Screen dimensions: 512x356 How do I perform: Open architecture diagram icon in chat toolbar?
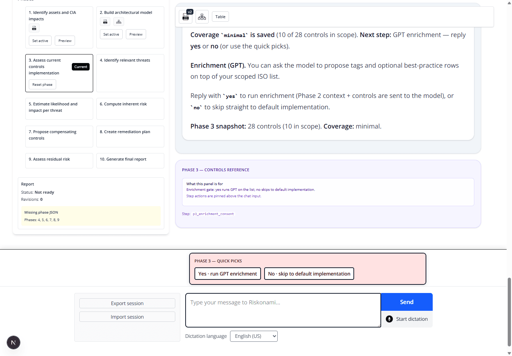pos(202,17)
